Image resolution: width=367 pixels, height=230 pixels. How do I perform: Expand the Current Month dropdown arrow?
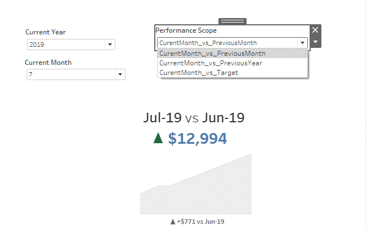(x=120, y=74)
